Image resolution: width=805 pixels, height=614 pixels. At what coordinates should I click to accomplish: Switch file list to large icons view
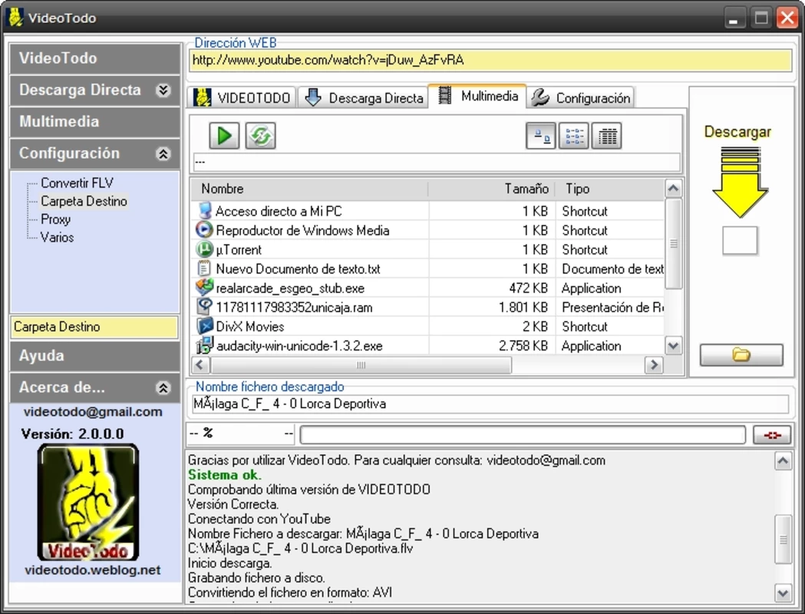(540, 136)
